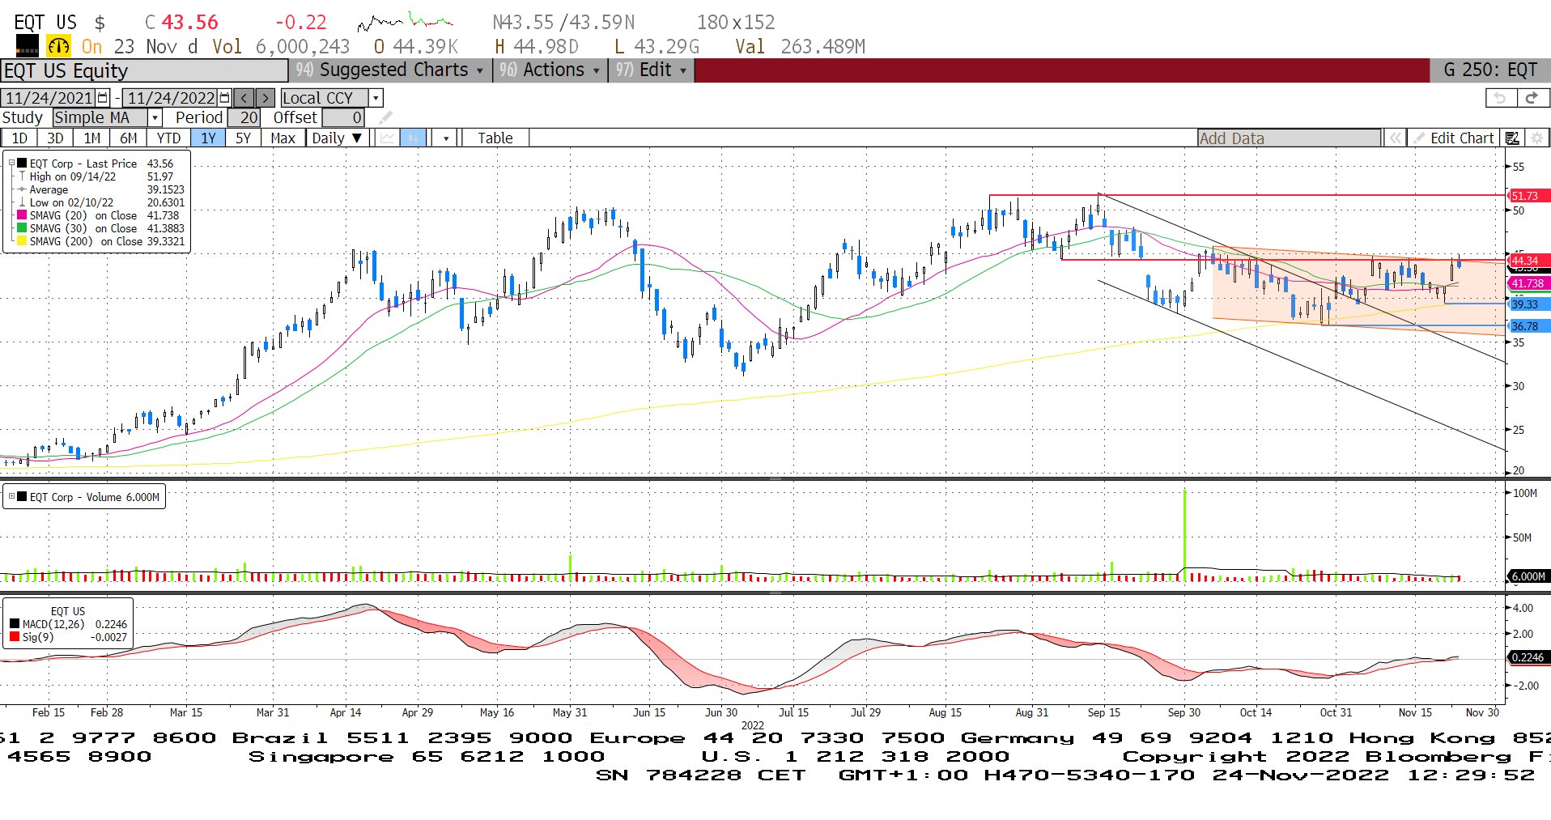Click red Sig(9) legend square
Image resolution: width=1551 pixels, height=820 pixels.
pyautogui.click(x=15, y=637)
